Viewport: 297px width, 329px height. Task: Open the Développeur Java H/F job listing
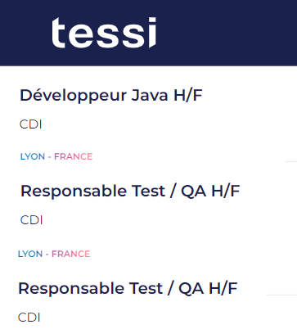111,96
